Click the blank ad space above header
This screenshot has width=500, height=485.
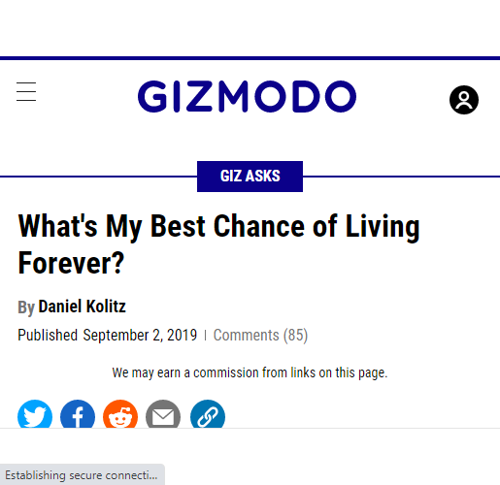click(x=250, y=27)
